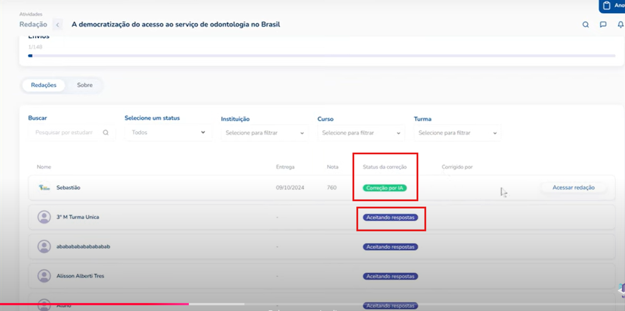
Task: Click the Correção por IA status badge
Action: [384, 188]
